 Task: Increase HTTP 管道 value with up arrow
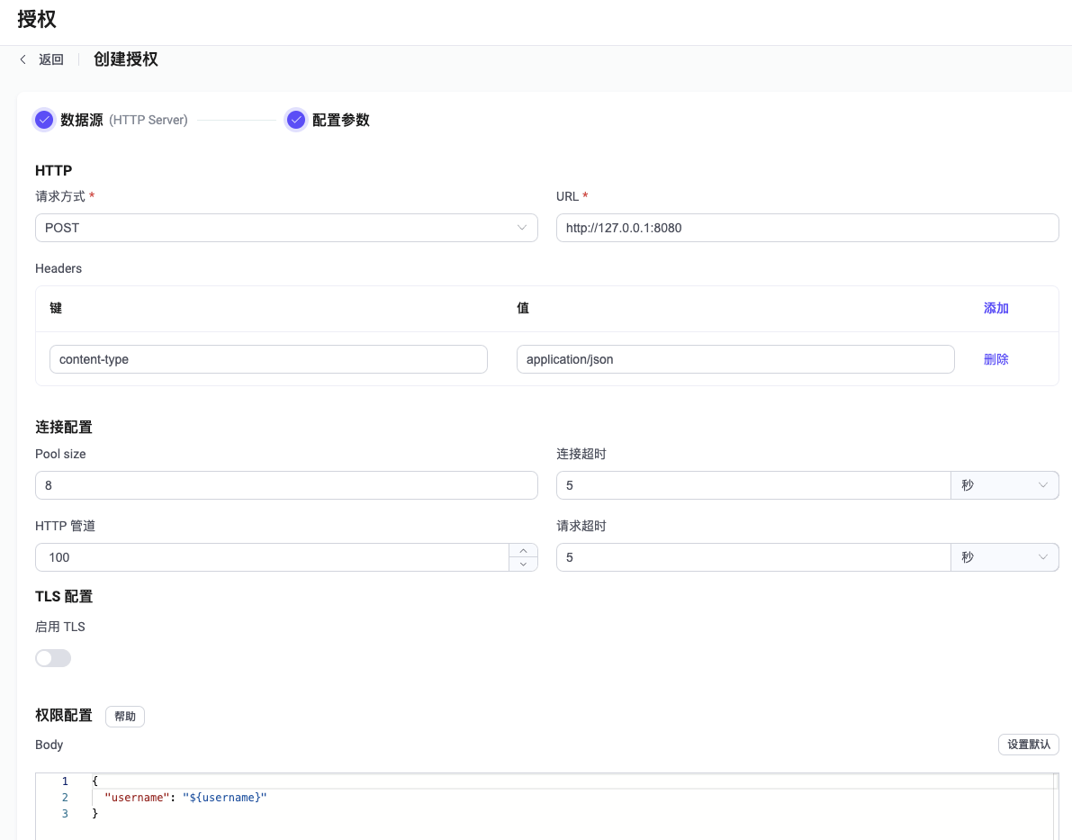click(523, 550)
